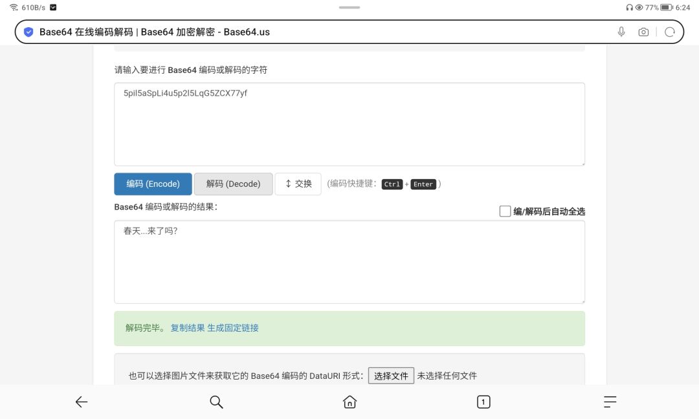Click the 解码 (Decode) button
This screenshot has width=699, height=419.
coord(233,184)
